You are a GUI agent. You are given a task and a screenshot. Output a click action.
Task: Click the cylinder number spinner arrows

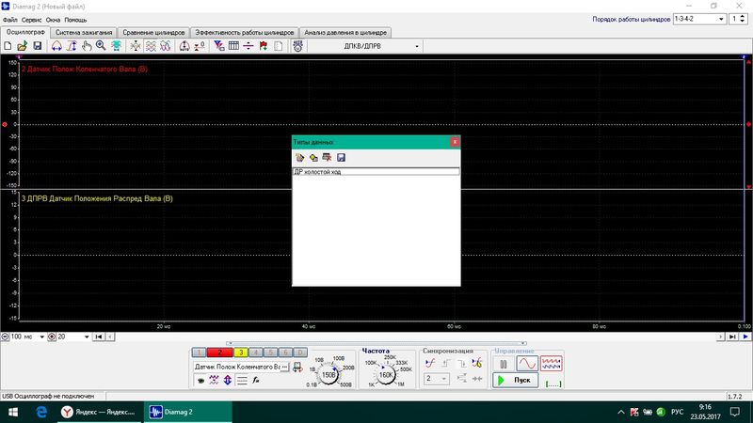pyautogui.click(x=743, y=19)
